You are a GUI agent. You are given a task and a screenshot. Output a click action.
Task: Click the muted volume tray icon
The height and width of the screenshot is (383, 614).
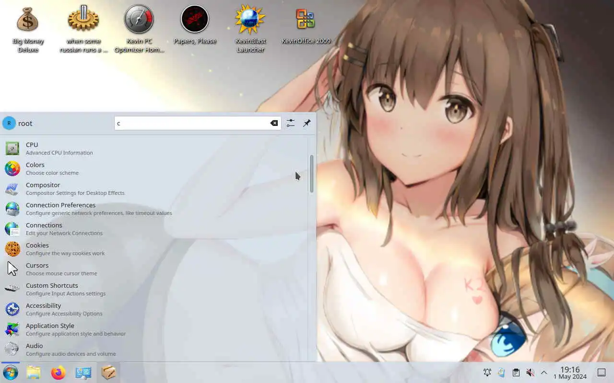point(530,372)
